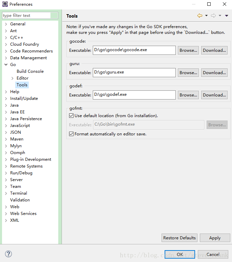Expand the Ant preferences node
Image resolution: width=232 pixels, height=262 pixels.
point(6,31)
